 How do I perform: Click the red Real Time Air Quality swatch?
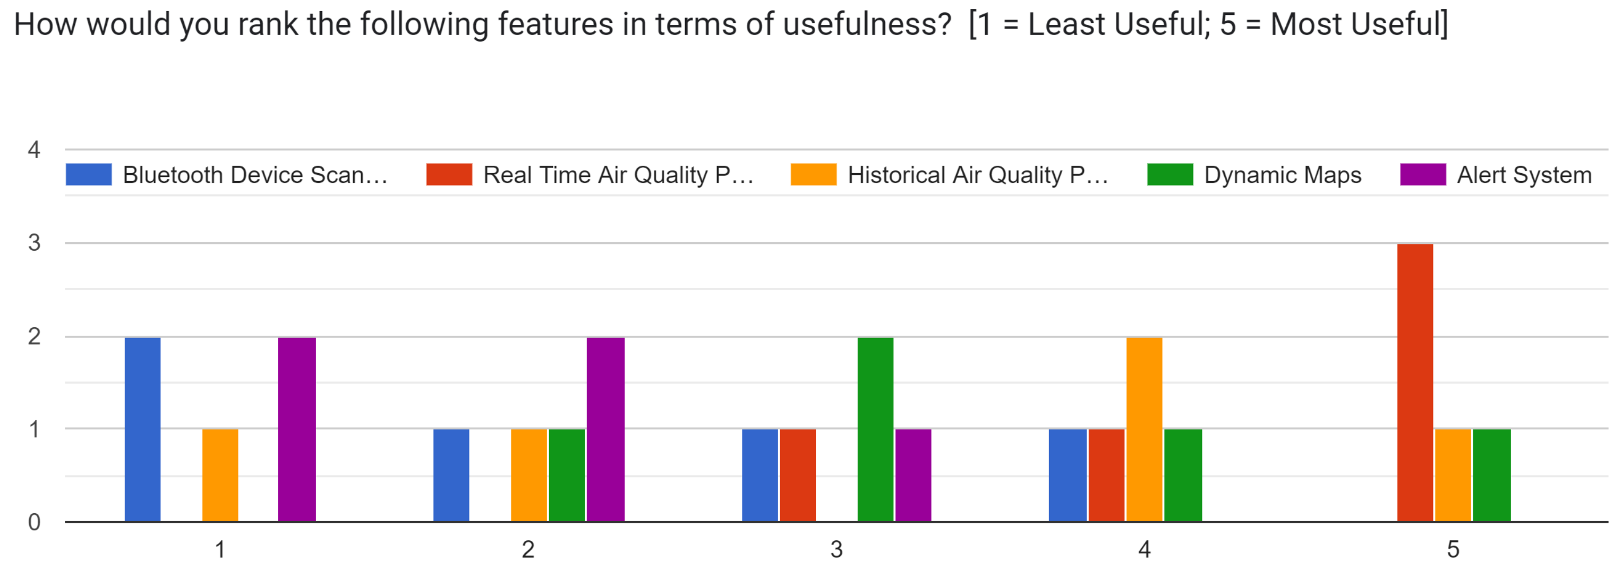pyautogui.click(x=449, y=175)
